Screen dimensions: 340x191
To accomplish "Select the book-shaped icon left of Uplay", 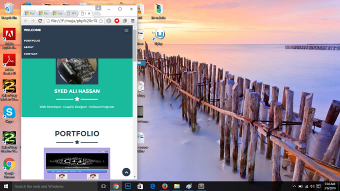I will click(140, 37).
